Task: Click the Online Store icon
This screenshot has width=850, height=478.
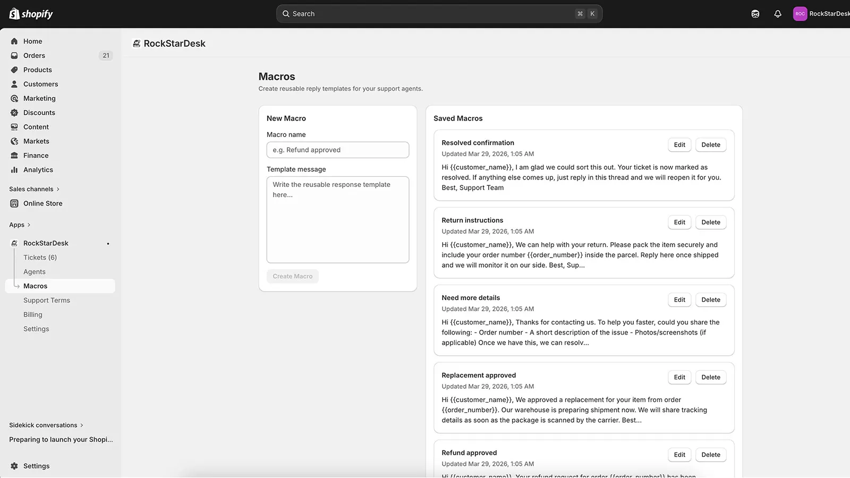Action: 14,203
